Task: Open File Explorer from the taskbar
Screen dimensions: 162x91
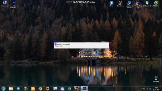Action: (11, 89)
